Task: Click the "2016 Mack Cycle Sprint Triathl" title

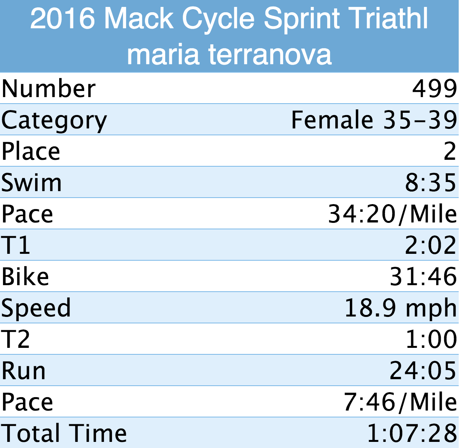Action: tap(229, 18)
